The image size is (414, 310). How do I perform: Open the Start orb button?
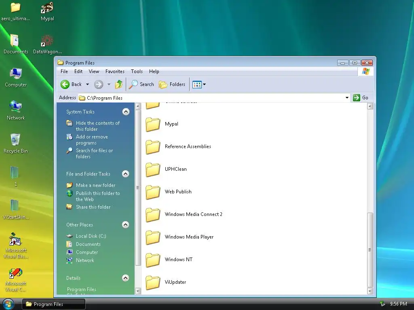coord(8,304)
